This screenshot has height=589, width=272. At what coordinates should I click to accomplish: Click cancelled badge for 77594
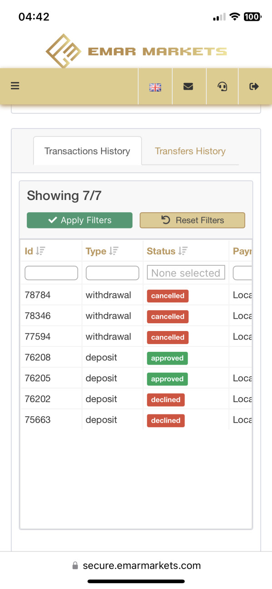pyautogui.click(x=168, y=337)
